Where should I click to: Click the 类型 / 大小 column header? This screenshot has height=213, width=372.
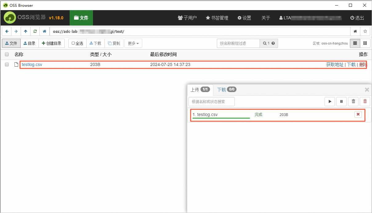[x=101, y=54]
